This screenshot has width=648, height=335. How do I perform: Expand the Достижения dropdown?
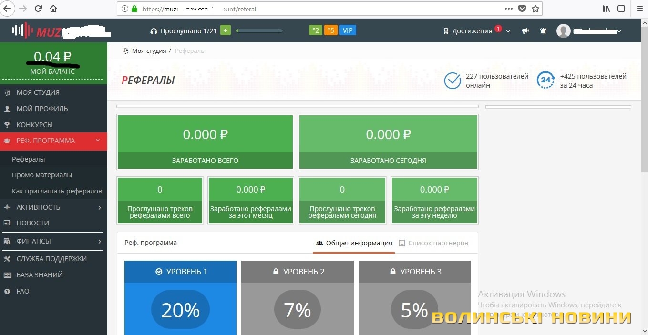pyautogui.click(x=477, y=31)
